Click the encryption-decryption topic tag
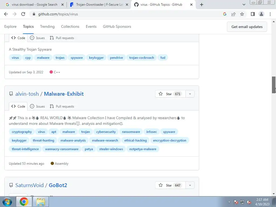The height and width of the screenshot is (207, 276). pyautogui.click(x=170, y=140)
